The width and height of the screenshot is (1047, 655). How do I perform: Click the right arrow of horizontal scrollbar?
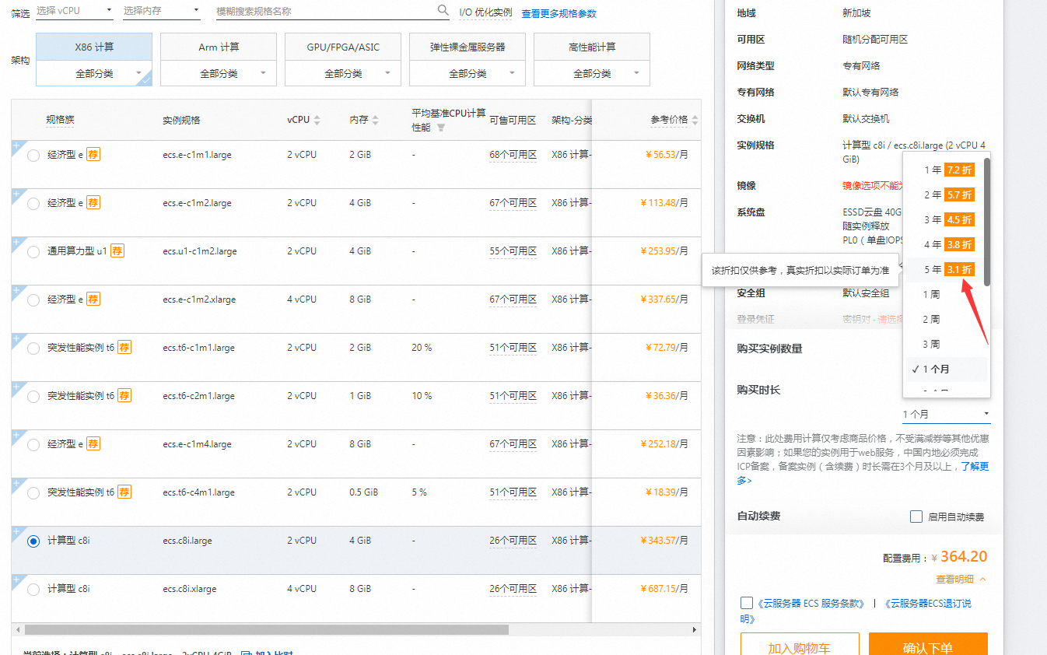tap(695, 629)
